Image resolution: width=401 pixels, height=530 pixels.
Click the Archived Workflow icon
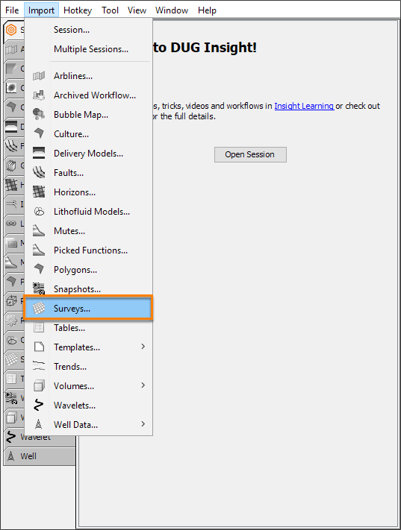[x=39, y=95]
